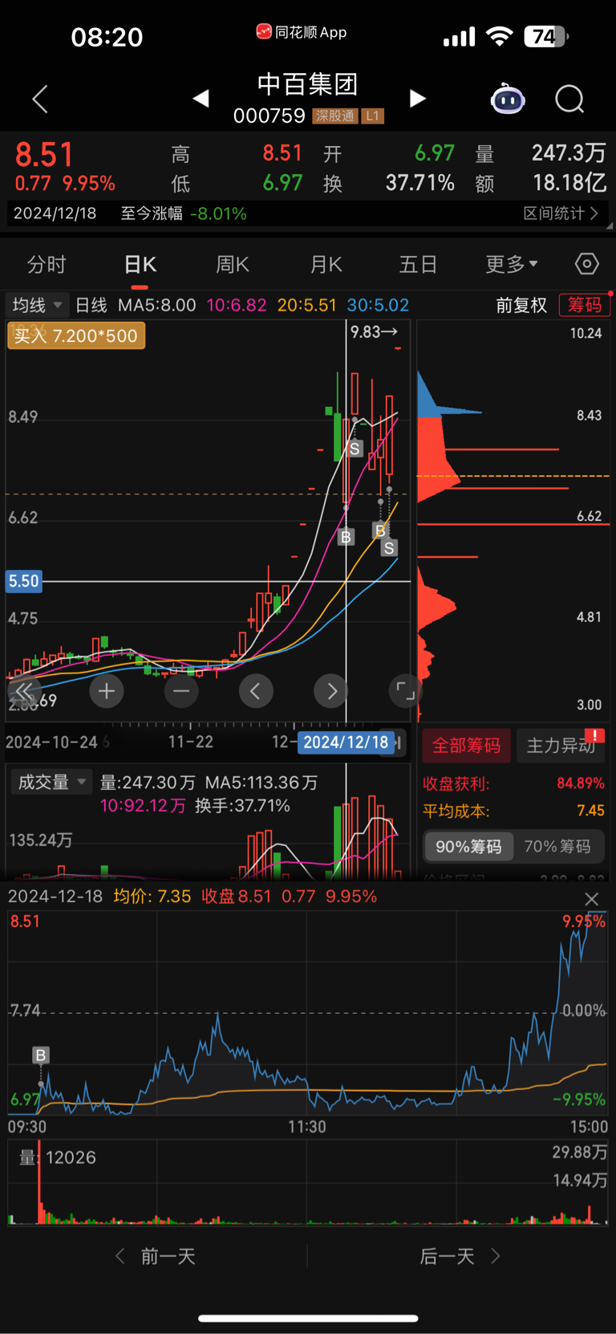Tap the 至今涨幅 -8.01% value
Screen dimensions: 616x1334
pyautogui.click(x=184, y=214)
